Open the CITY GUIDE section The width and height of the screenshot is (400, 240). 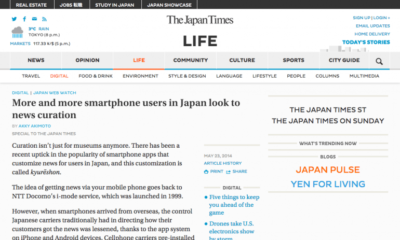(x=344, y=60)
